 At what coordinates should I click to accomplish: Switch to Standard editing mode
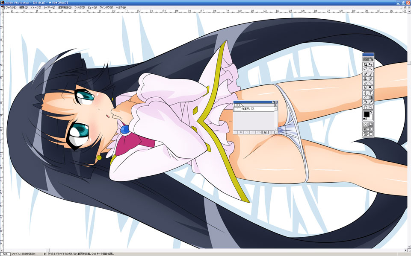click(366, 124)
